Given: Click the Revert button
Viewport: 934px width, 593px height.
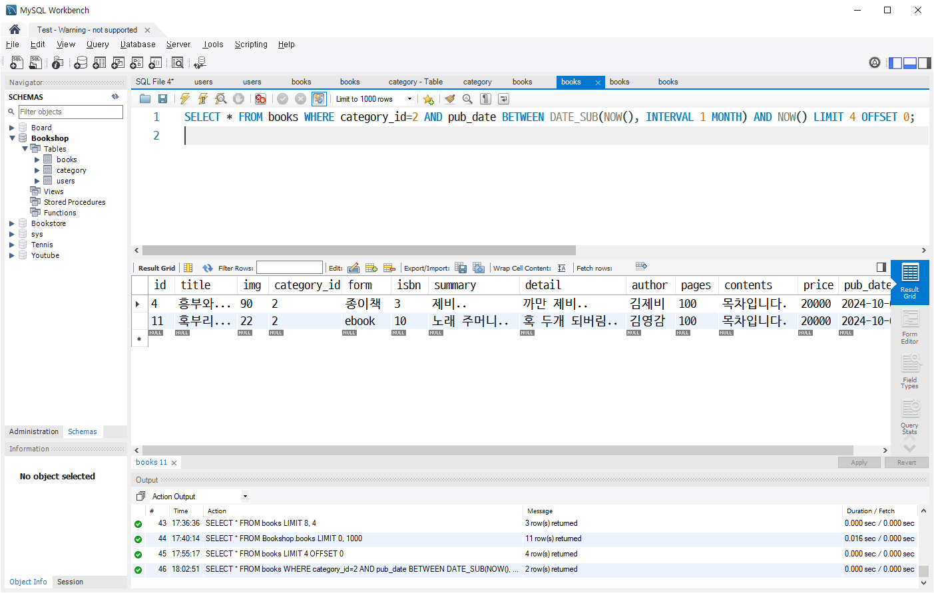Looking at the screenshot, I should [x=906, y=462].
